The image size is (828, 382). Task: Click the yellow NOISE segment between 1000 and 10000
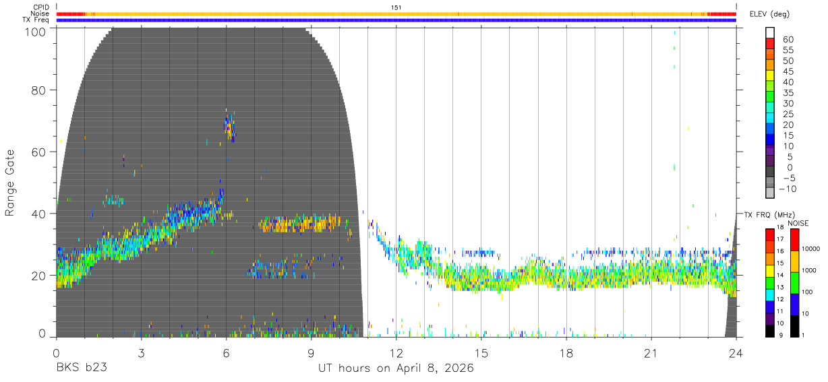point(794,261)
